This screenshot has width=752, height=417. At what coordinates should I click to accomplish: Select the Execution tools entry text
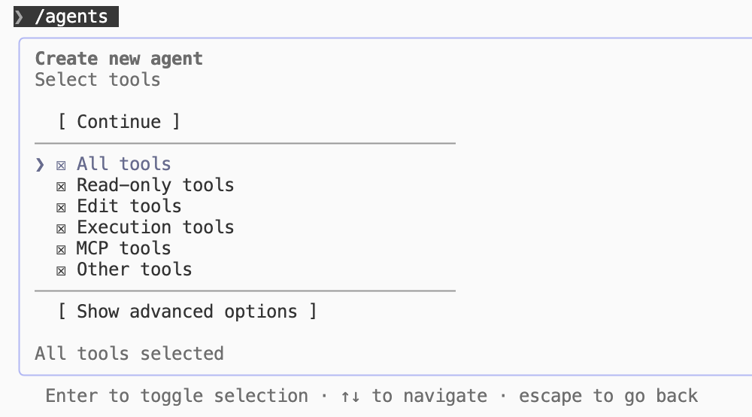tap(156, 227)
